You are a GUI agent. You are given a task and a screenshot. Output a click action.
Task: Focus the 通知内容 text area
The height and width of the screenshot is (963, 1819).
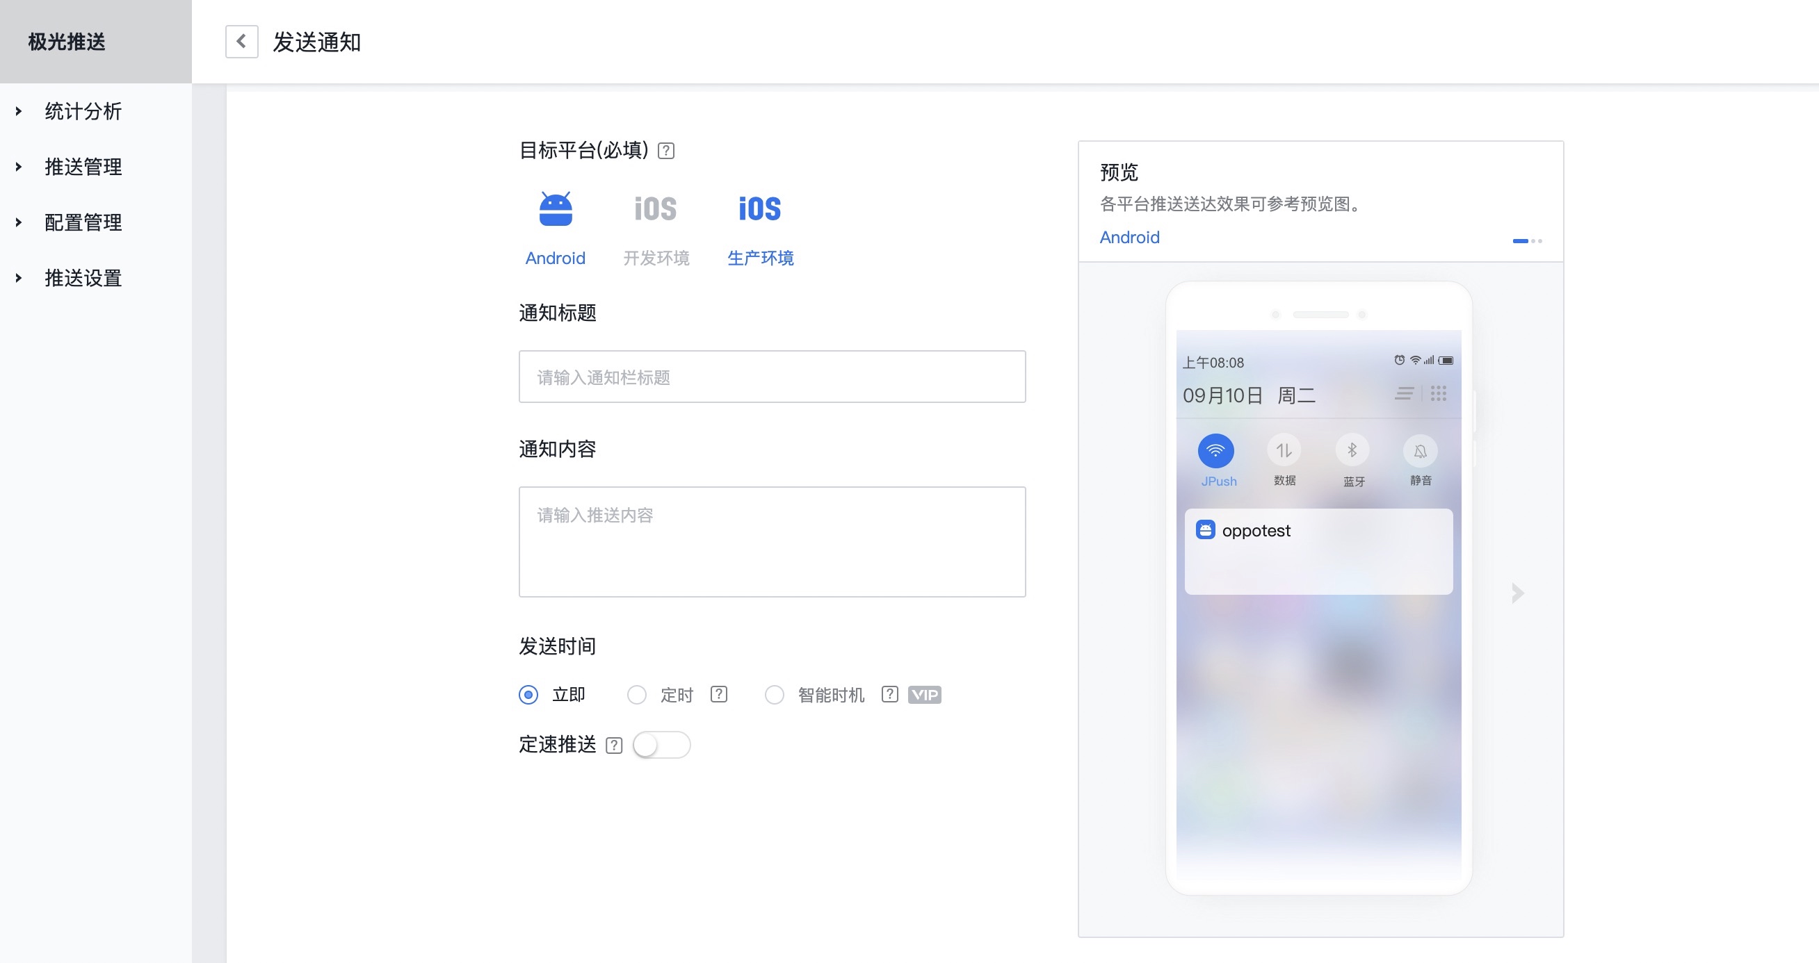pos(772,542)
